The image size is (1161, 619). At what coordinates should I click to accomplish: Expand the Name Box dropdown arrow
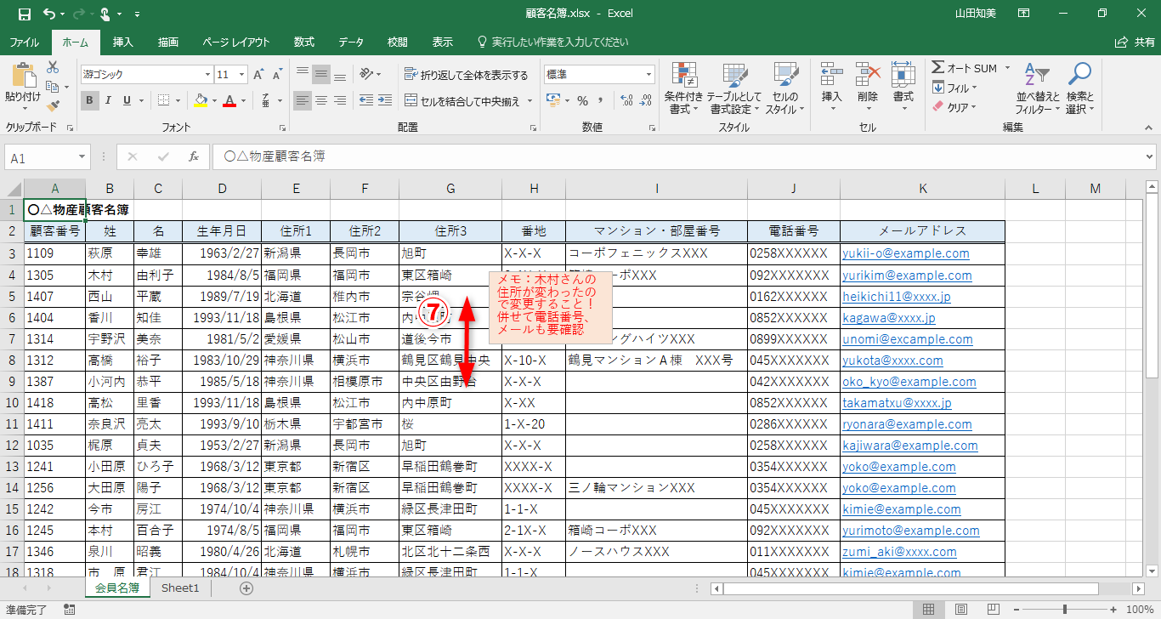pos(82,157)
